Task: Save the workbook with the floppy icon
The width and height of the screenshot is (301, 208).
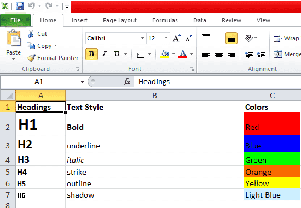Action: click(20, 6)
